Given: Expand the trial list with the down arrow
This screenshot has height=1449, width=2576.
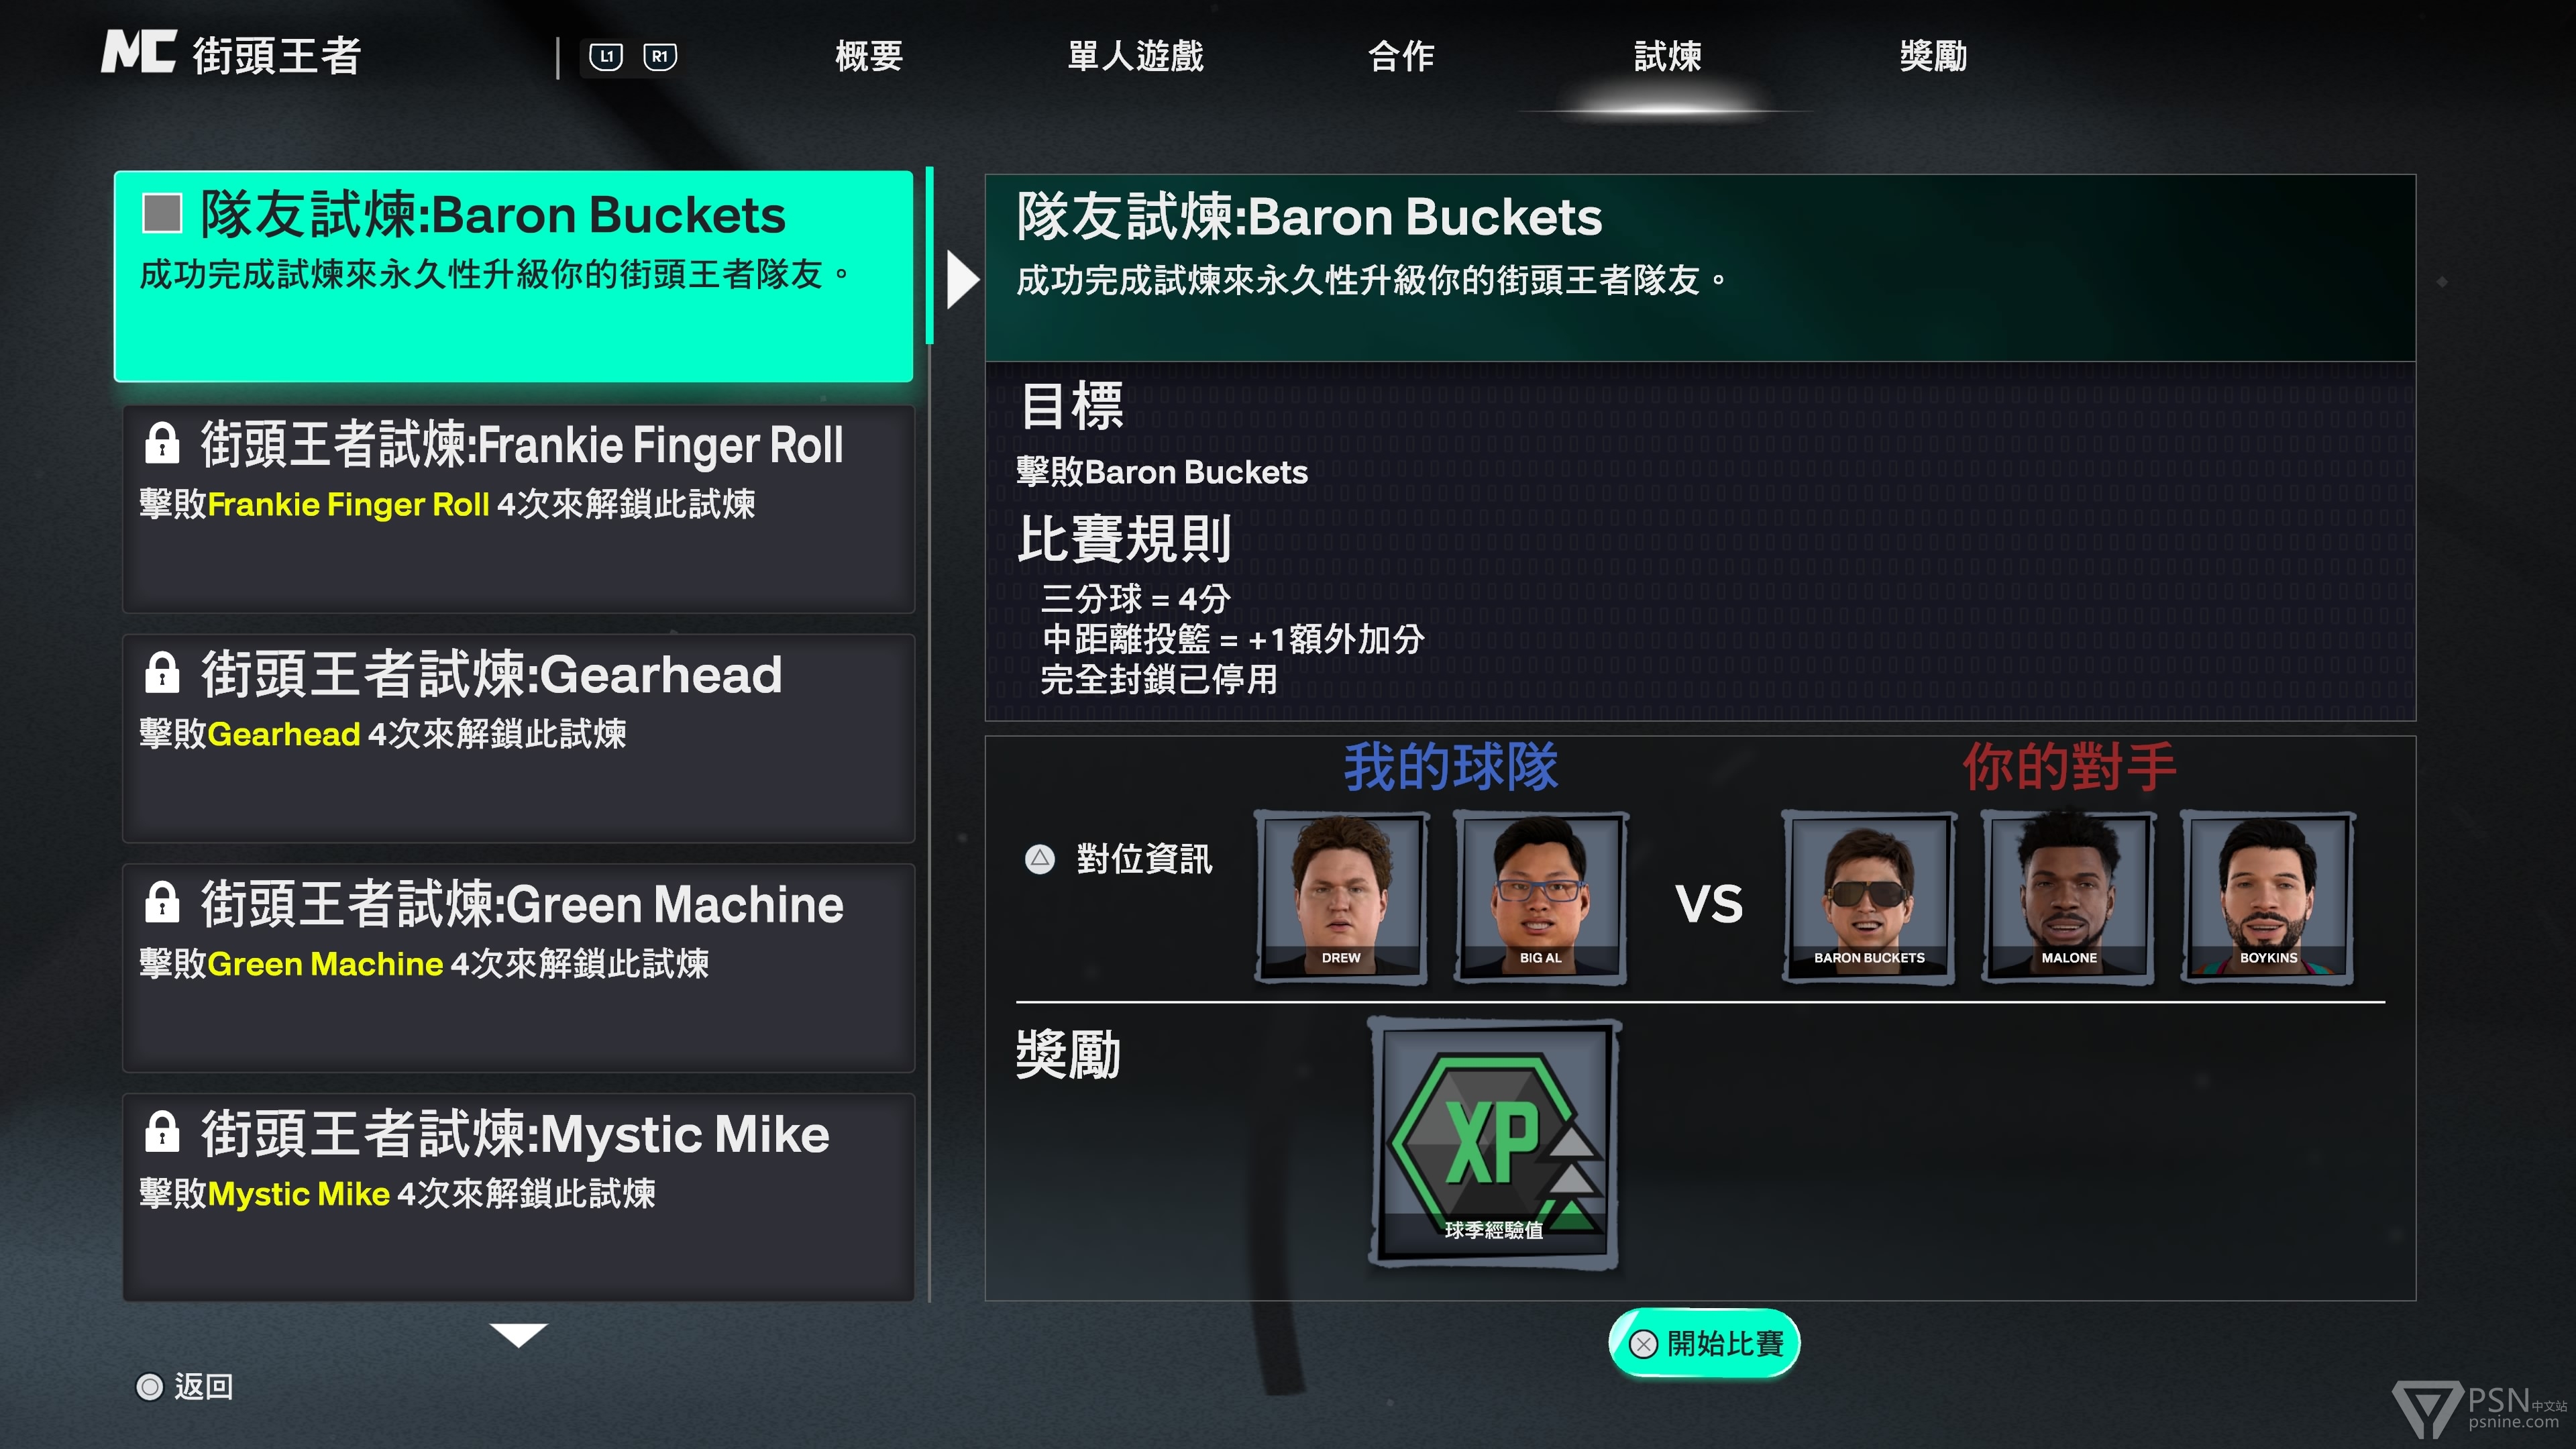Looking at the screenshot, I should [518, 1335].
